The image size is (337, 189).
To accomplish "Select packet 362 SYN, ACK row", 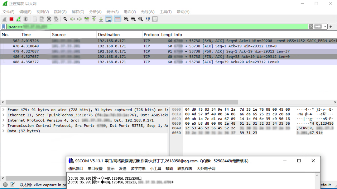I will [x=168, y=41].
